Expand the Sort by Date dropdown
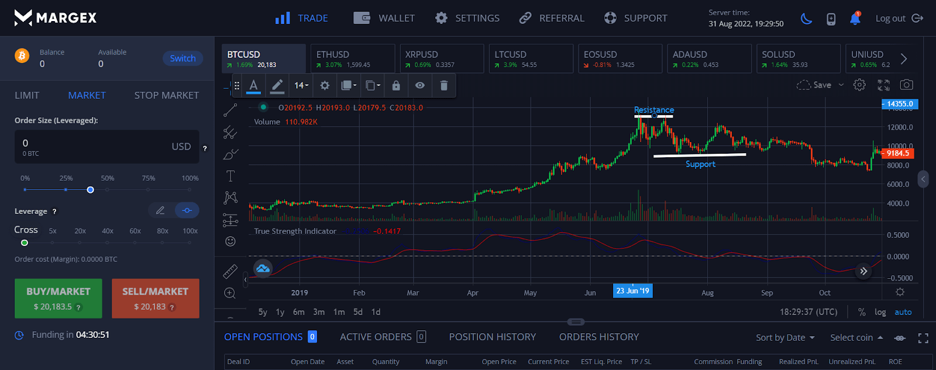Image resolution: width=936 pixels, height=370 pixels. coord(784,337)
